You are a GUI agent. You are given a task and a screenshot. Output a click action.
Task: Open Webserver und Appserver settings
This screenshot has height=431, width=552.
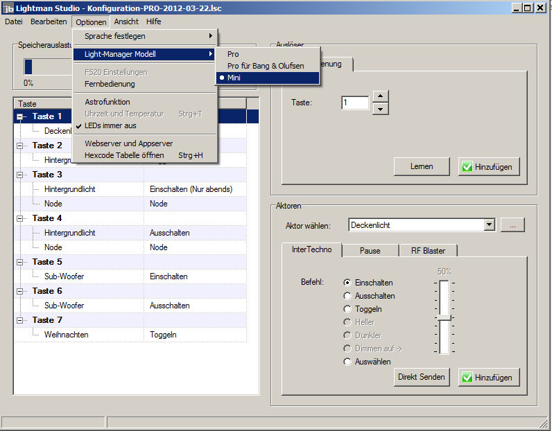coord(128,143)
